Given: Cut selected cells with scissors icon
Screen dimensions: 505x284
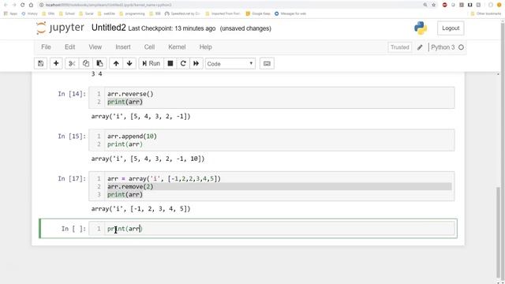Looking at the screenshot, I should pyautogui.click(x=72, y=63).
